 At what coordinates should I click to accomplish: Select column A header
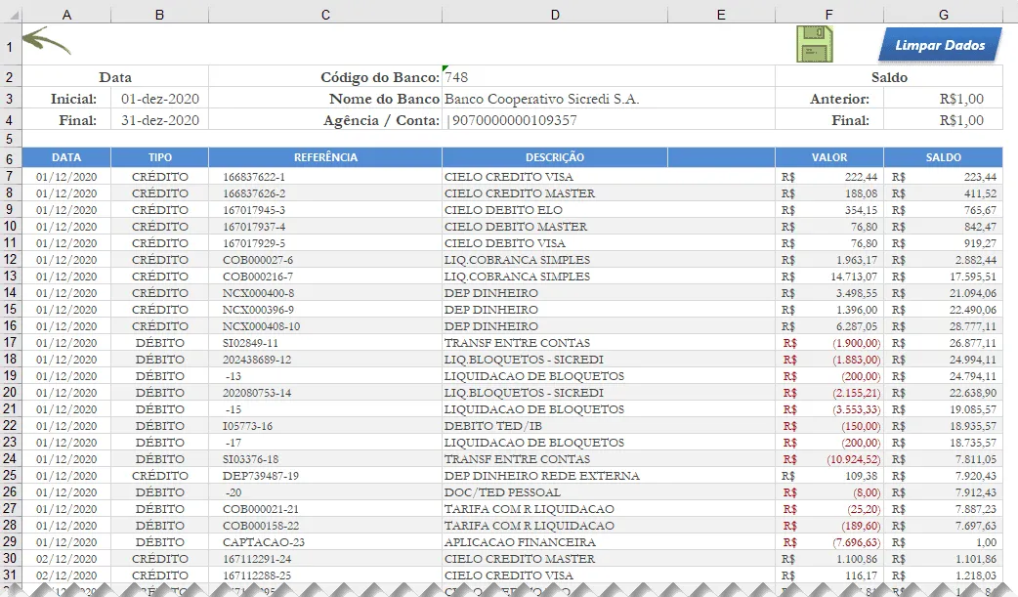(x=66, y=15)
